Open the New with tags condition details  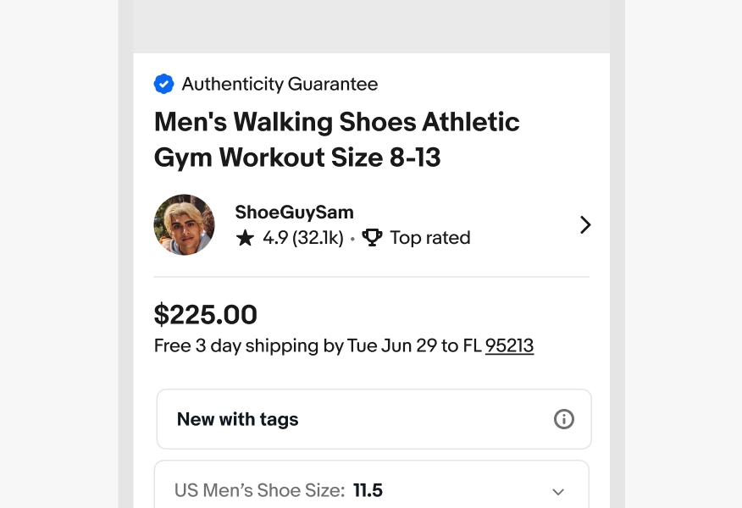(237, 419)
